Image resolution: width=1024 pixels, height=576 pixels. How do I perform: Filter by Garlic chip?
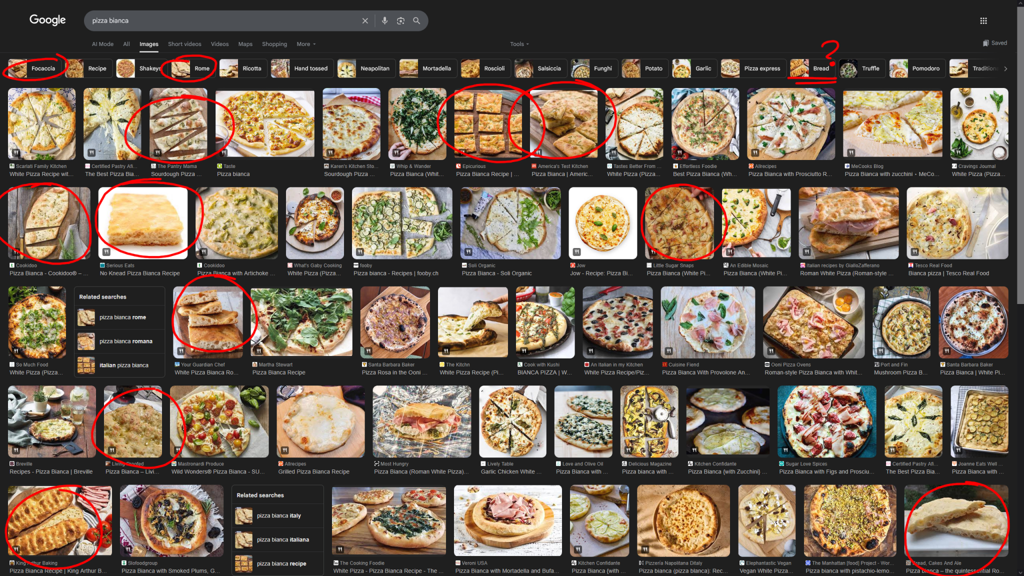click(x=694, y=68)
